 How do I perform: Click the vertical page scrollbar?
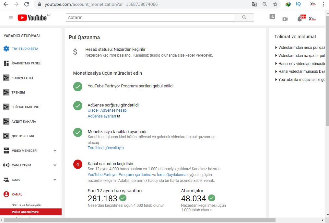pyautogui.click(x=327, y=71)
